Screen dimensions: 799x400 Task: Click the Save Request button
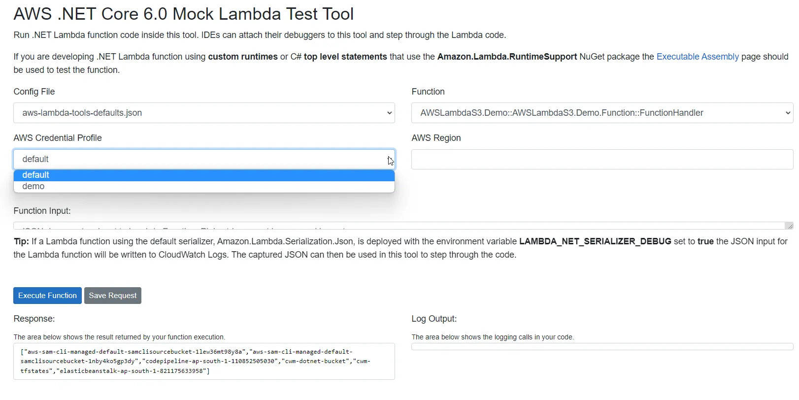point(112,296)
